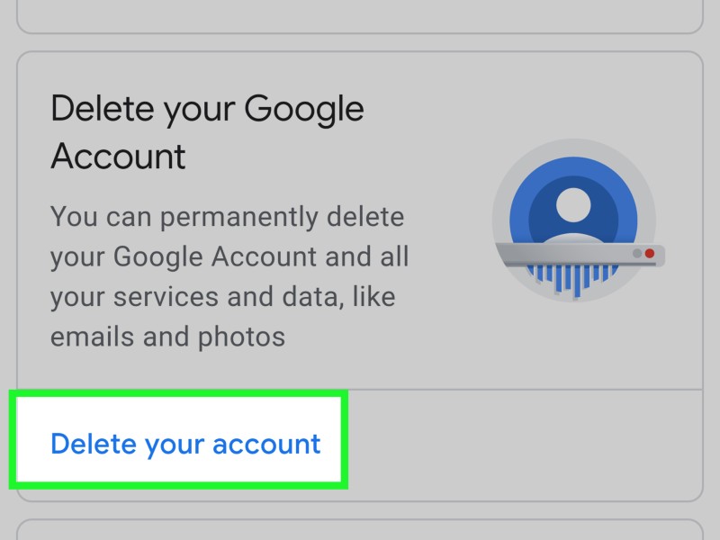The width and height of the screenshot is (720, 540).
Task: Tap the gray shredder bar across the avatar
Action: (x=580, y=254)
